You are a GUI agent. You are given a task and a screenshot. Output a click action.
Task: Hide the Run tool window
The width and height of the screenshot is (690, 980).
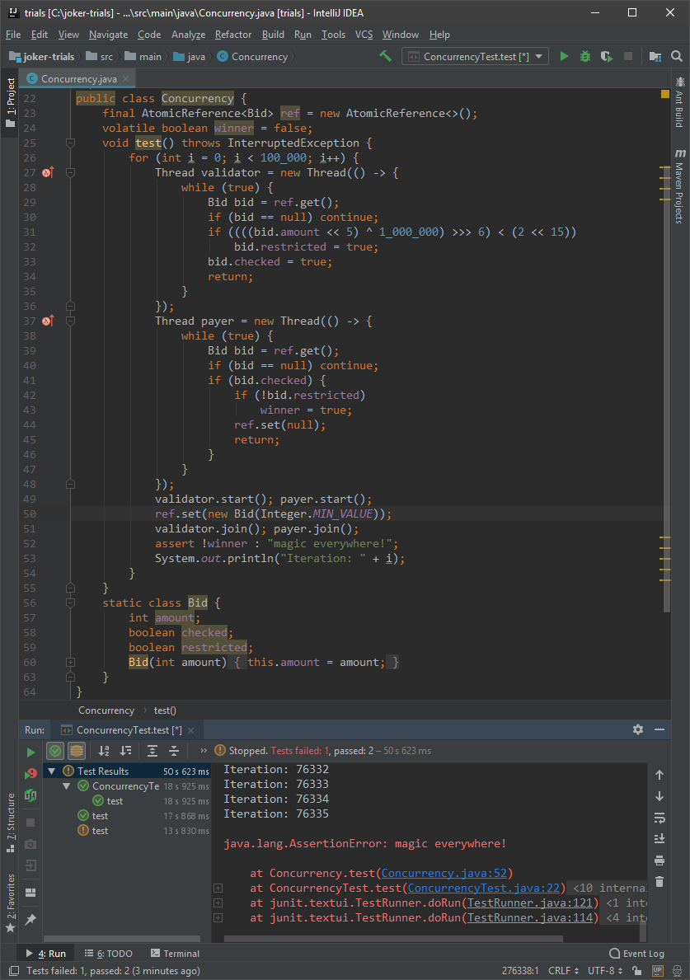point(659,729)
